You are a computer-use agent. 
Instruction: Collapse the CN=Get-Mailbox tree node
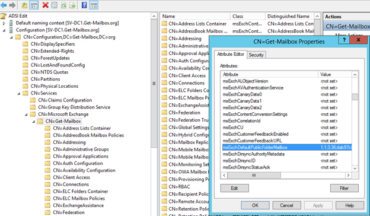tap(34, 122)
